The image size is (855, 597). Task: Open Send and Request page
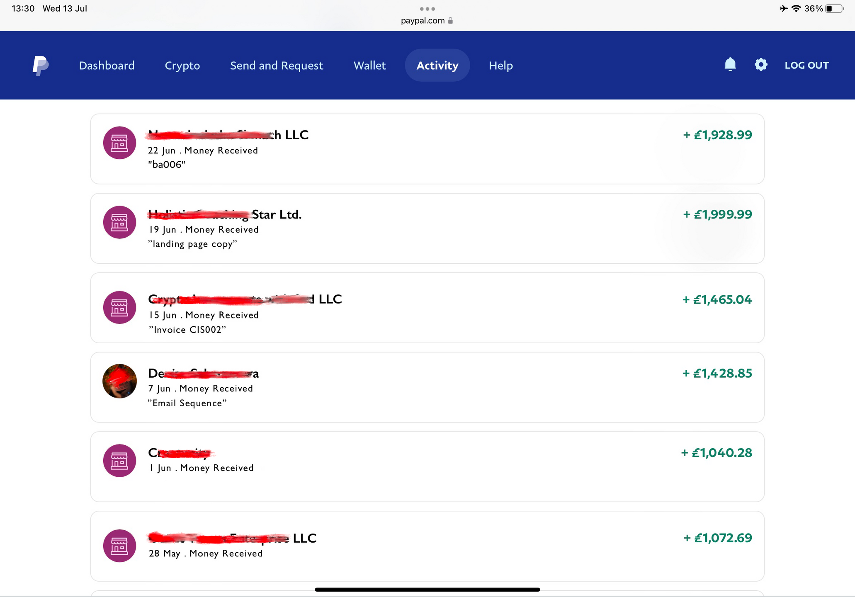click(276, 66)
